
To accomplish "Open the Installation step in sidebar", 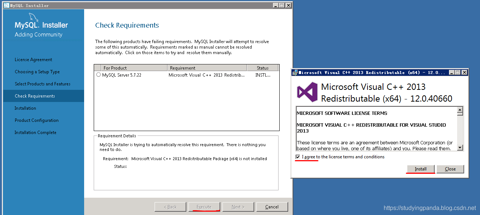I will pos(25,108).
